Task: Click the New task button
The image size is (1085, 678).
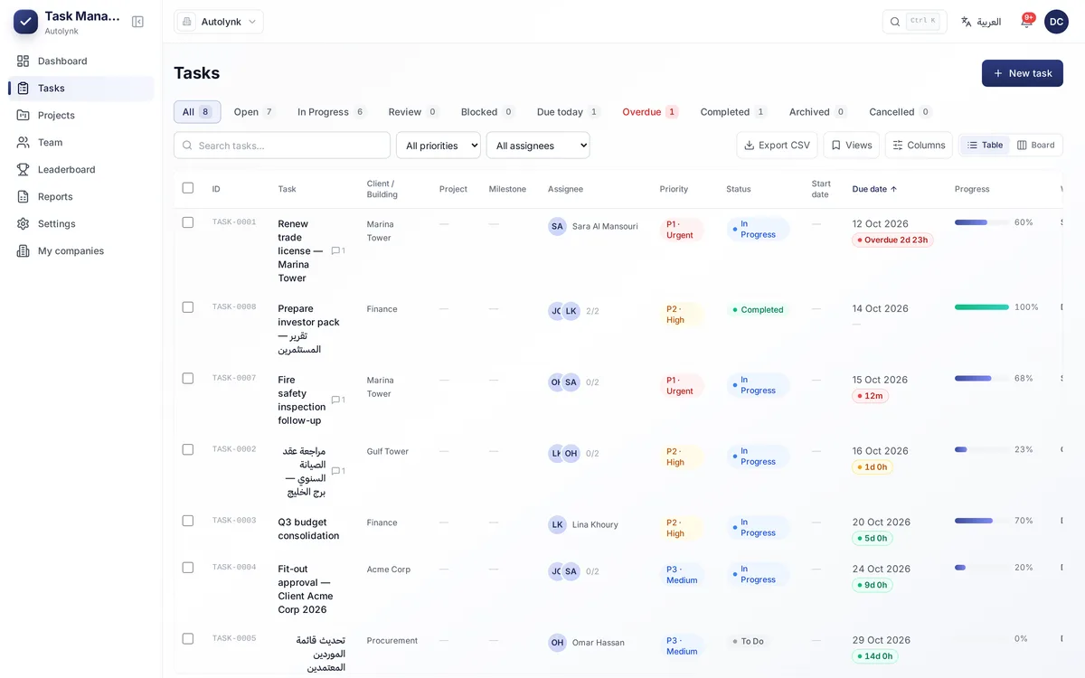Action: point(1023,73)
